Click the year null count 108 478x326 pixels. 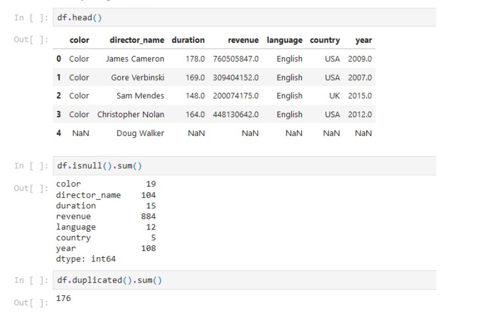pyautogui.click(x=148, y=248)
